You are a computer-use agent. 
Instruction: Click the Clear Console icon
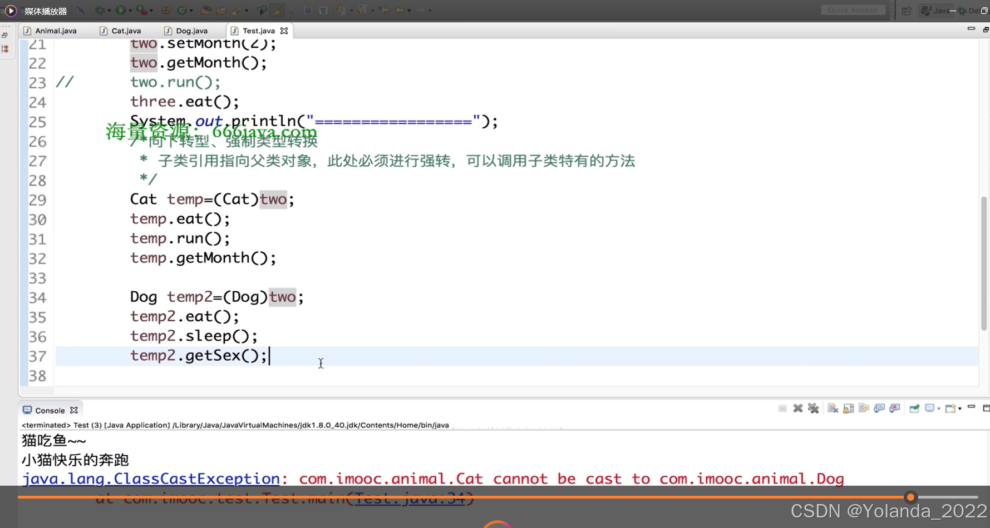point(833,409)
